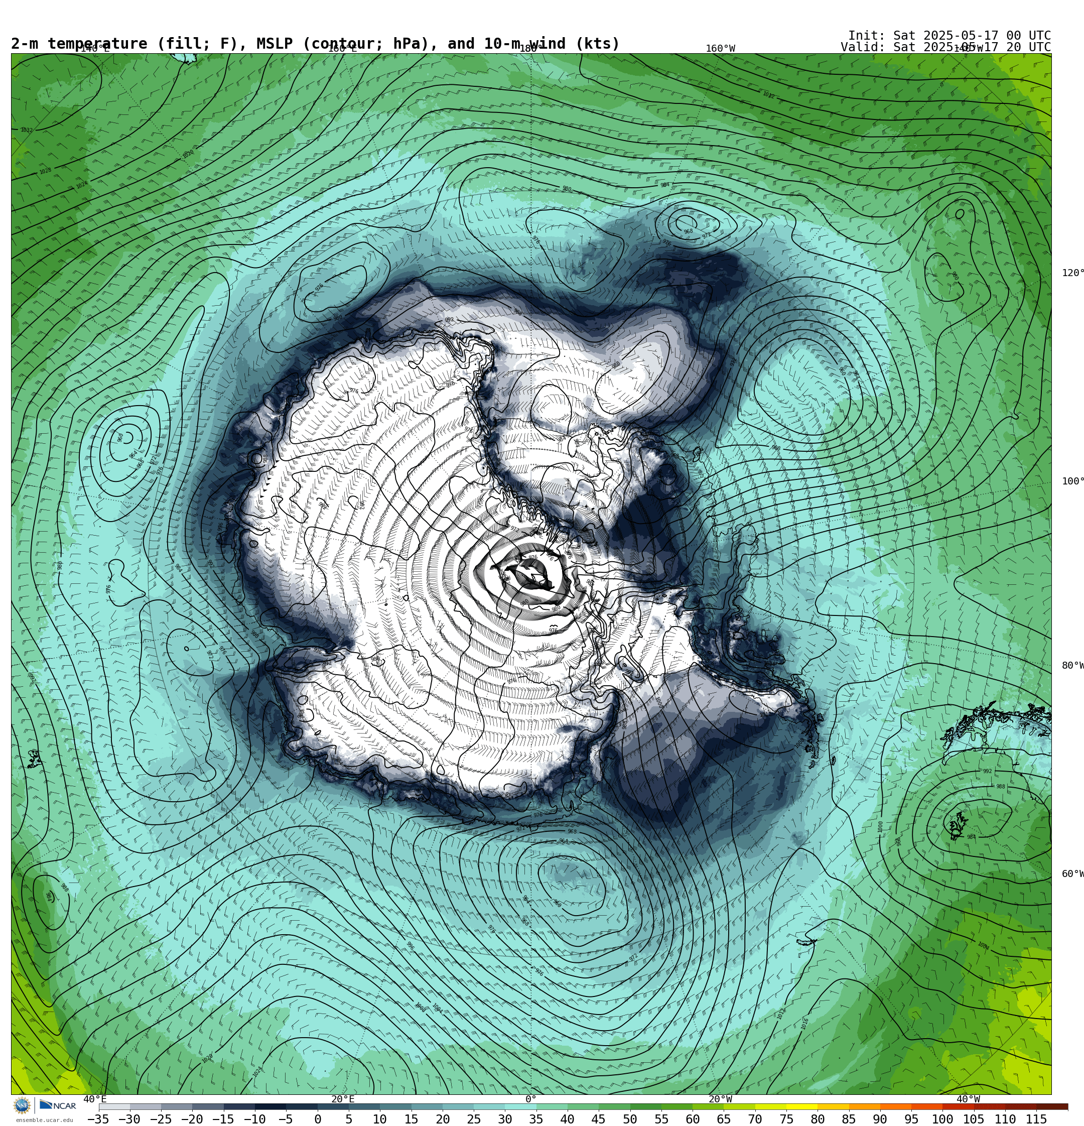
Task: Pick the light aqua 30 to 35 colorbar segment
Action: pyautogui.click(x=520, y=1107)
